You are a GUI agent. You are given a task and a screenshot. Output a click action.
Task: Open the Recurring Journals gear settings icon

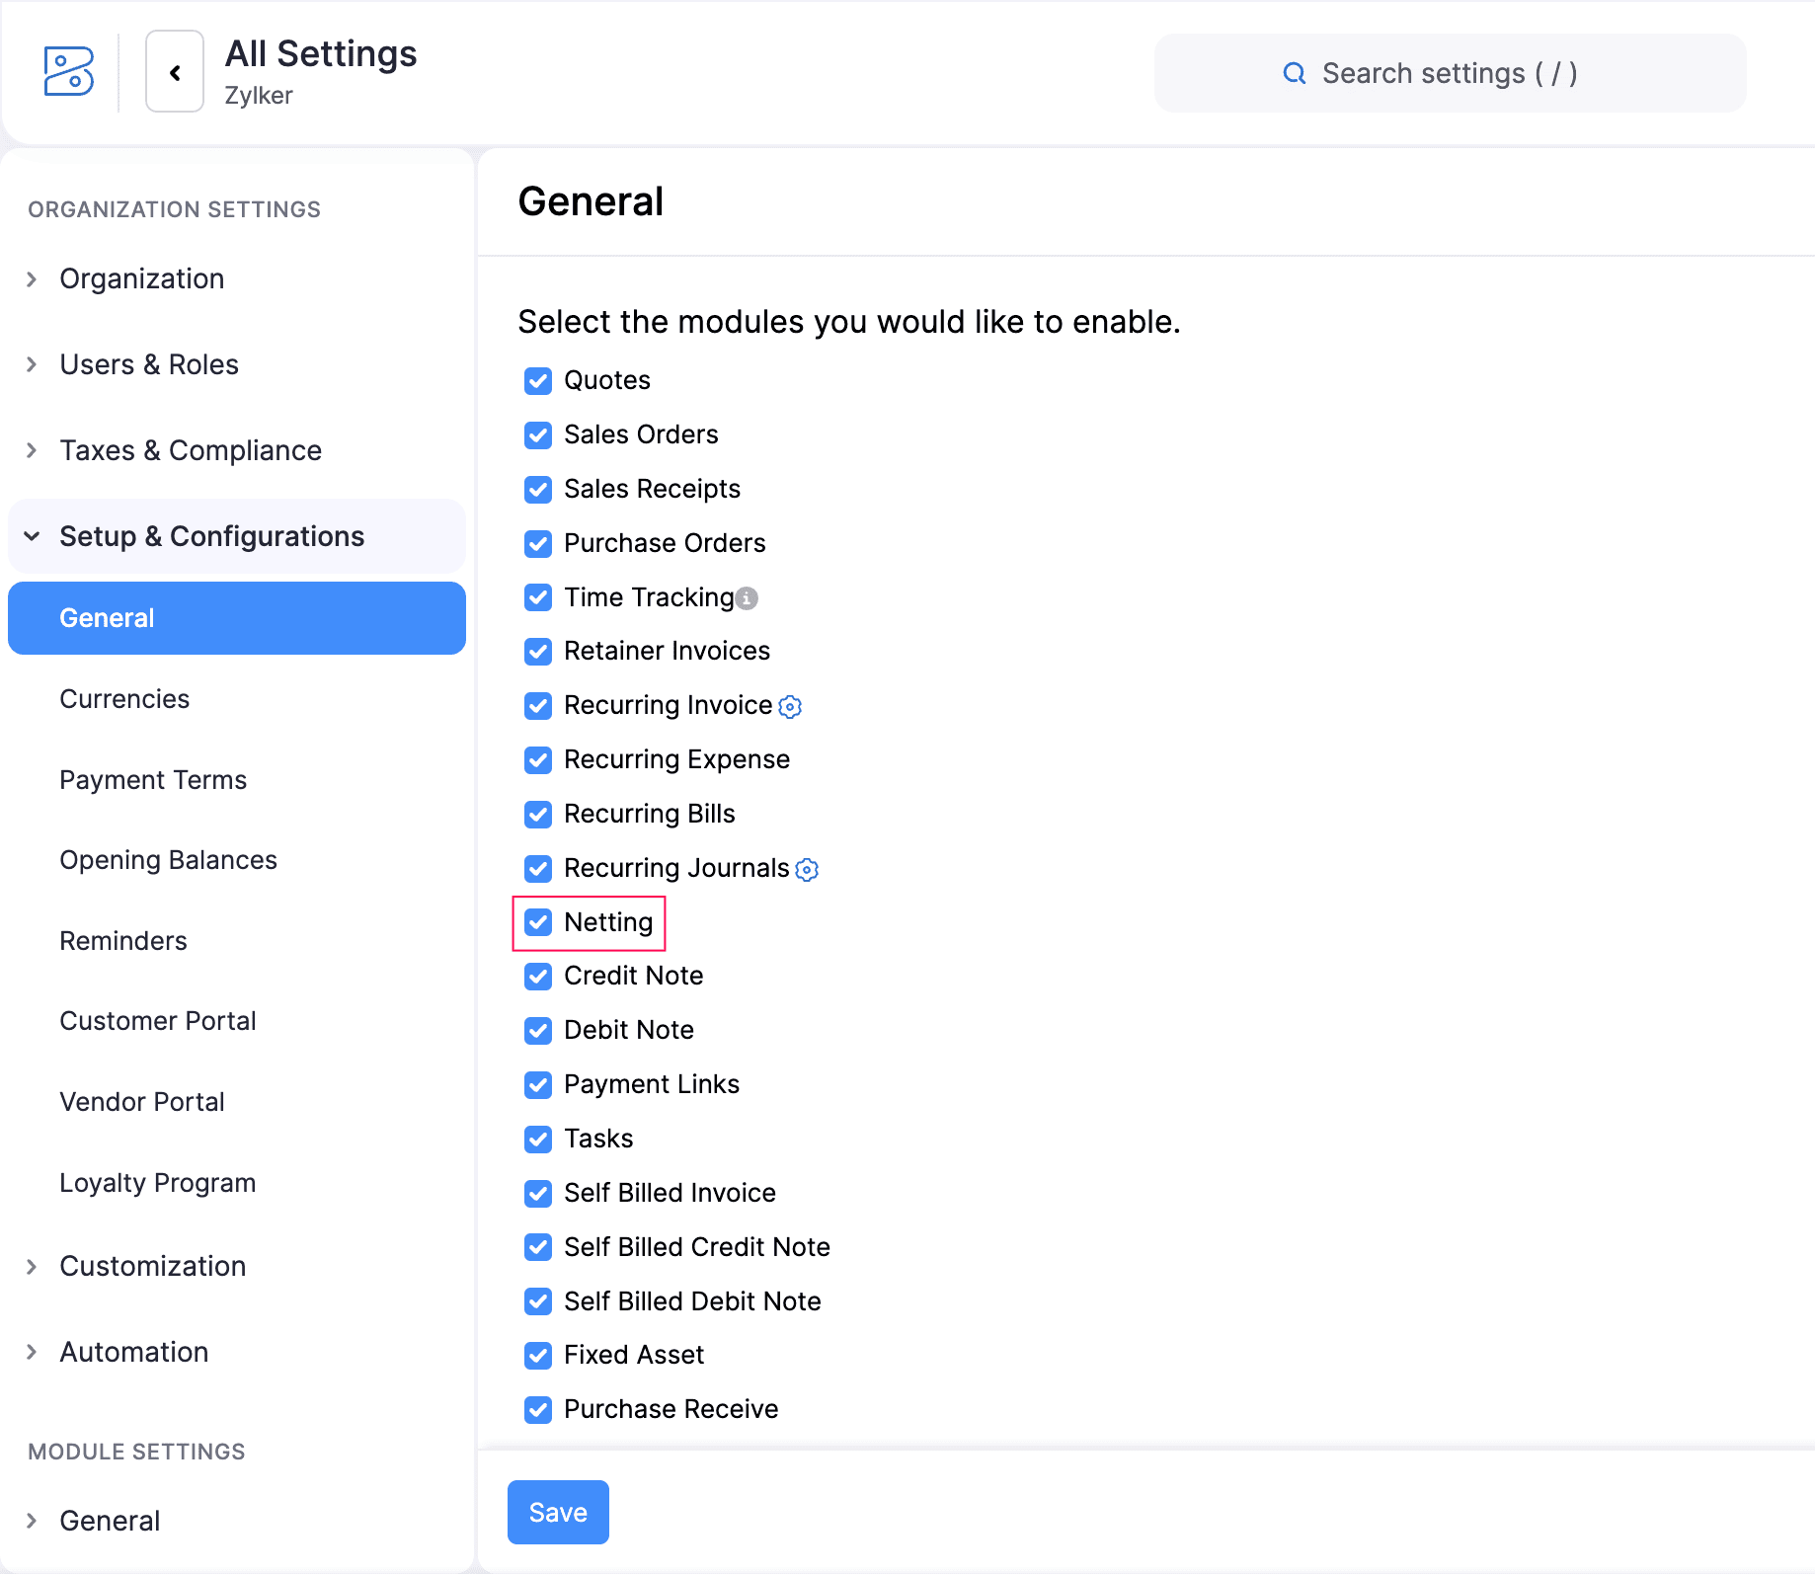(807, 869)
